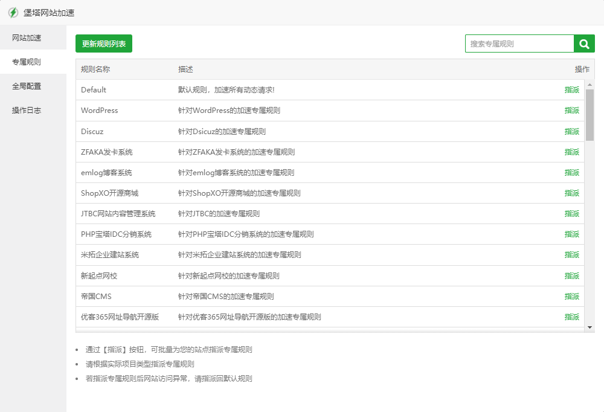604x412 pixels.
Task: Select the 专属规则 sidebar tab
Action: 33,62
